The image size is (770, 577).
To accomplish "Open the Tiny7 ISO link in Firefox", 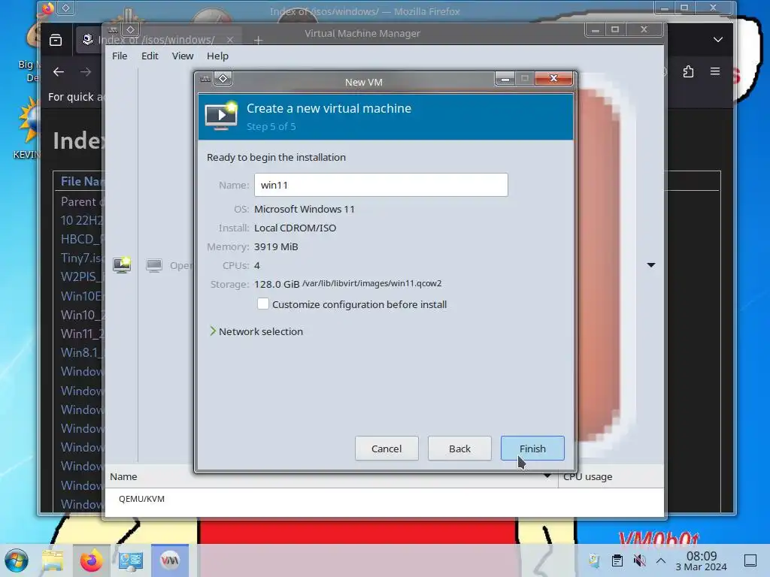I will click(x=82, y=258).
